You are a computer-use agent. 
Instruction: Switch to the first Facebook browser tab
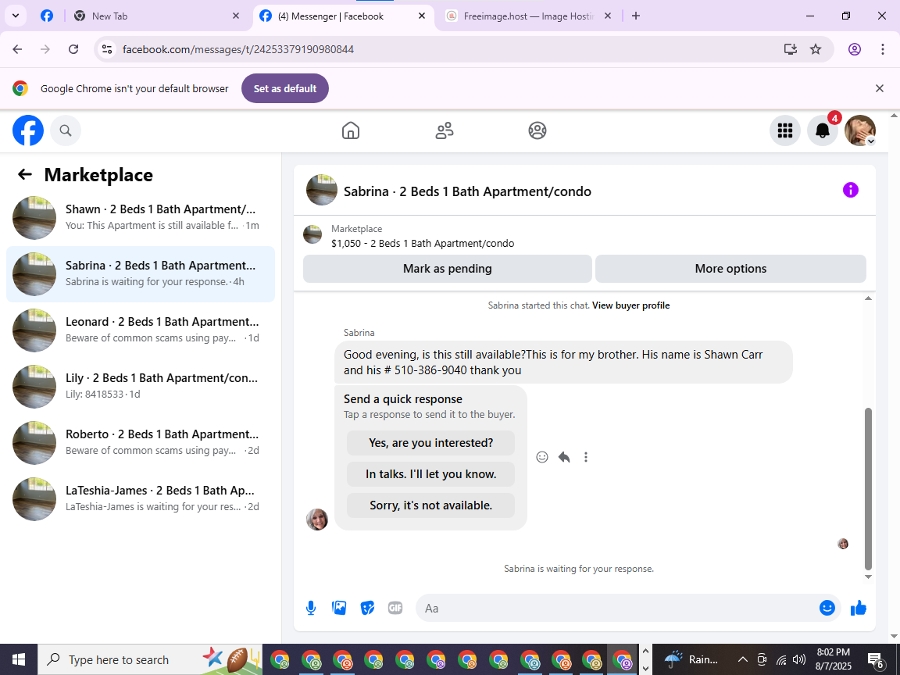click(x=47, y=16)
